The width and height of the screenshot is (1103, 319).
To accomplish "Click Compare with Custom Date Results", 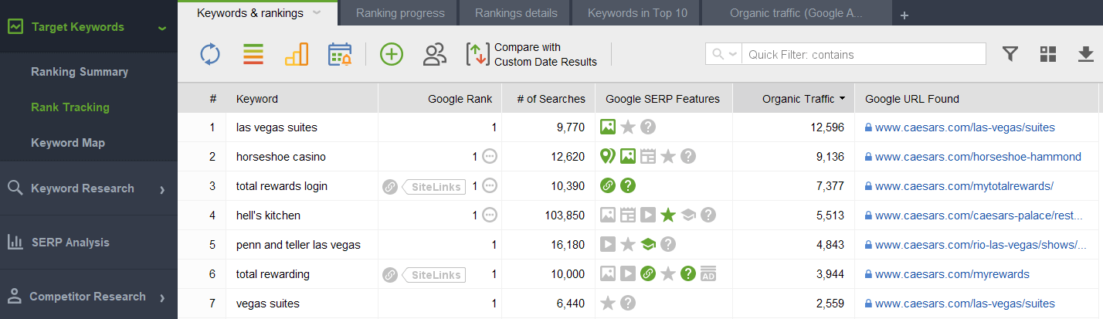I will pos(532,54).
